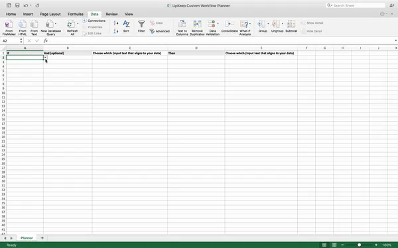Select row 10 header
Viewport: 398px width, 248px height.
pyautogui.click(x=3, y=93)
